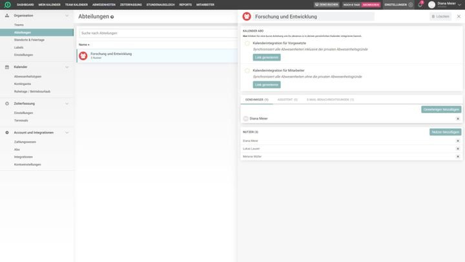Go to Zeiterfassung in top navigation bar
Image resolution: width=465 pixels, height=262 pixels.
[x=130, y=5]
